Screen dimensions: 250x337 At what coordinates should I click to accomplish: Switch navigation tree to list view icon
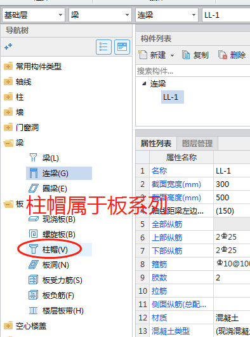[x=103, y=47]
